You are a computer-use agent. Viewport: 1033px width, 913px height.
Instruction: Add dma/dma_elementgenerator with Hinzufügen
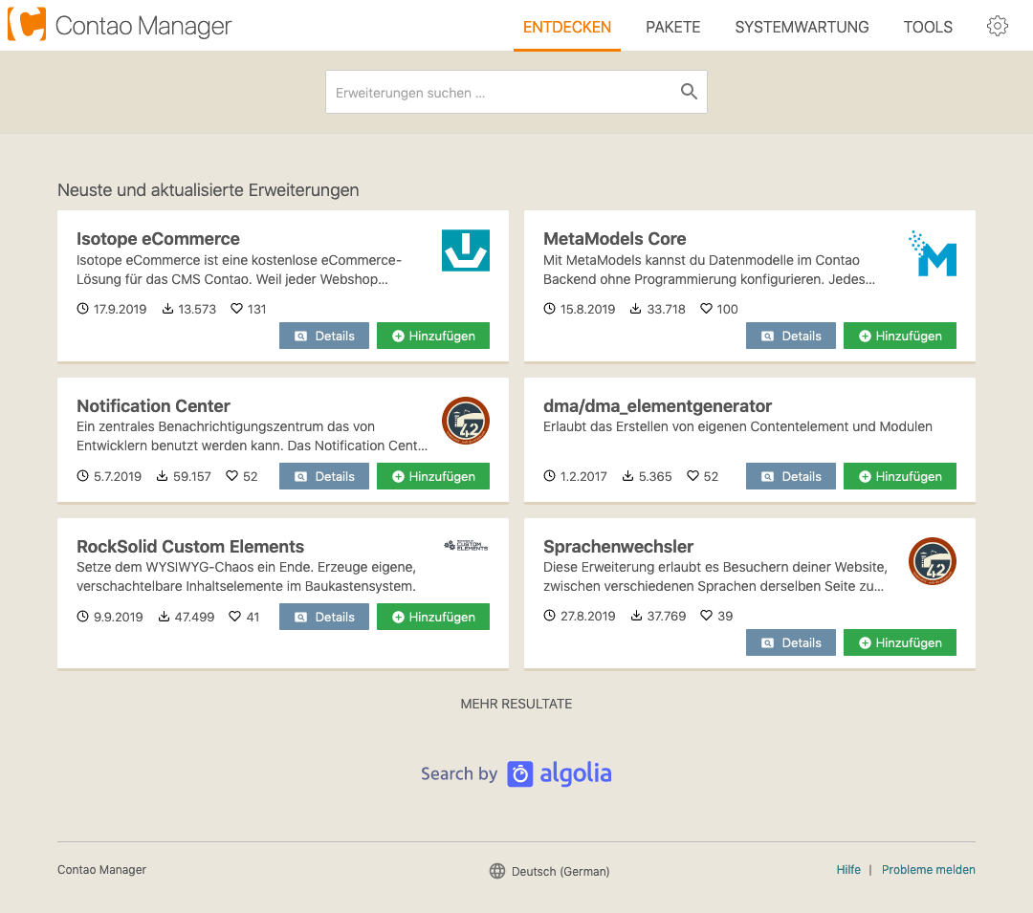(899, 476)
